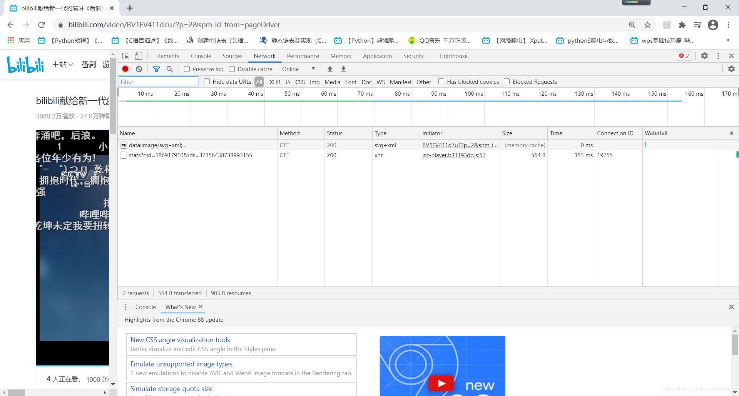This screenshot has width=739, height=396.
Task: Import HAR file with upload arrow
Action: click(x=330, y=69)
